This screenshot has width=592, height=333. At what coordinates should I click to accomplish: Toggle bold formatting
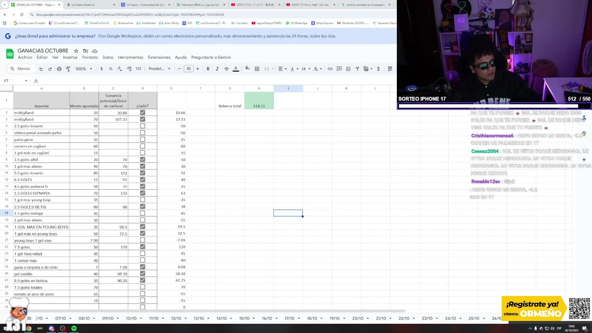[208, 69]
